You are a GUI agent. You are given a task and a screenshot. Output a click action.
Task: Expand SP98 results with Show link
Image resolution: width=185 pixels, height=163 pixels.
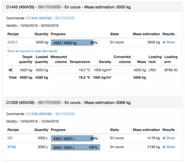(x=171, y=147)
